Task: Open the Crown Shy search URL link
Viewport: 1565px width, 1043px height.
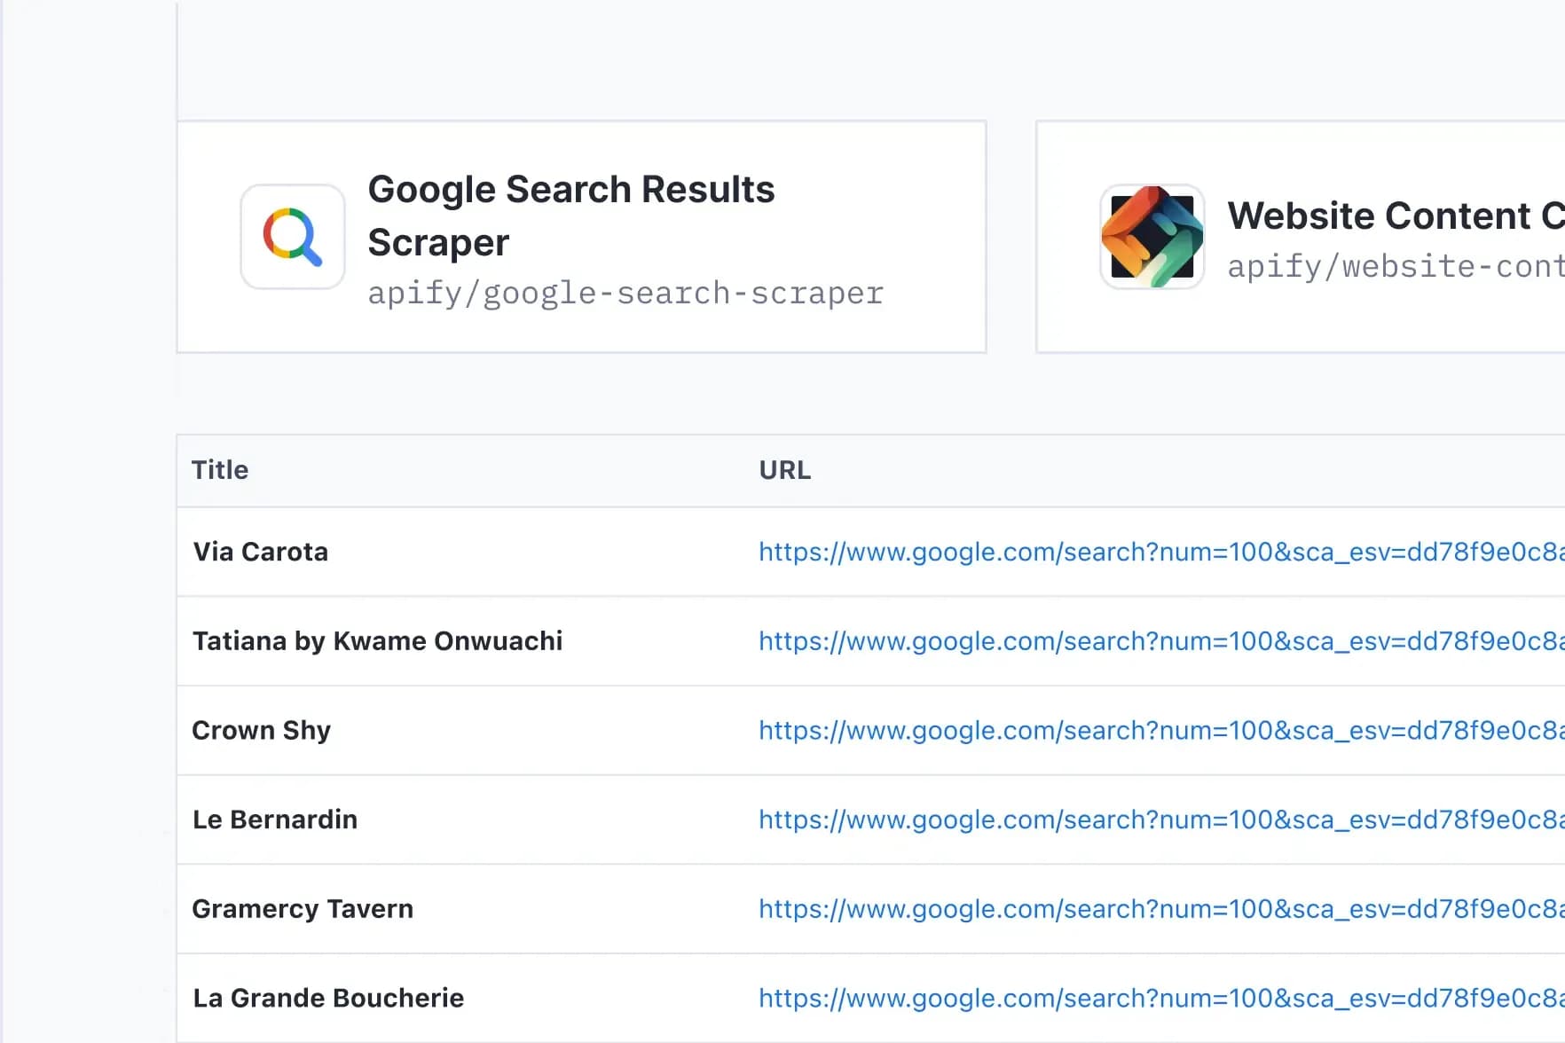Action: coord(1160,730)
